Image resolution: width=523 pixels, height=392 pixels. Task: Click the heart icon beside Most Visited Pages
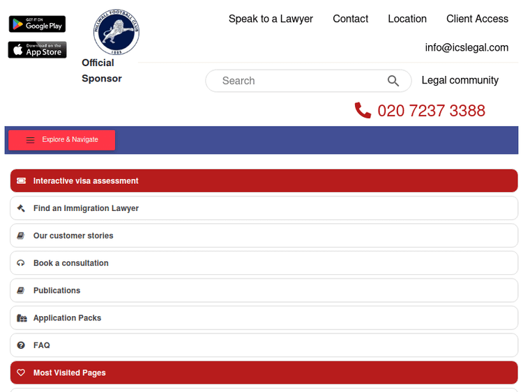point(21,373)
